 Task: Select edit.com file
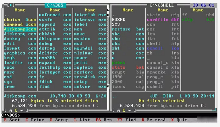point(20,44)
